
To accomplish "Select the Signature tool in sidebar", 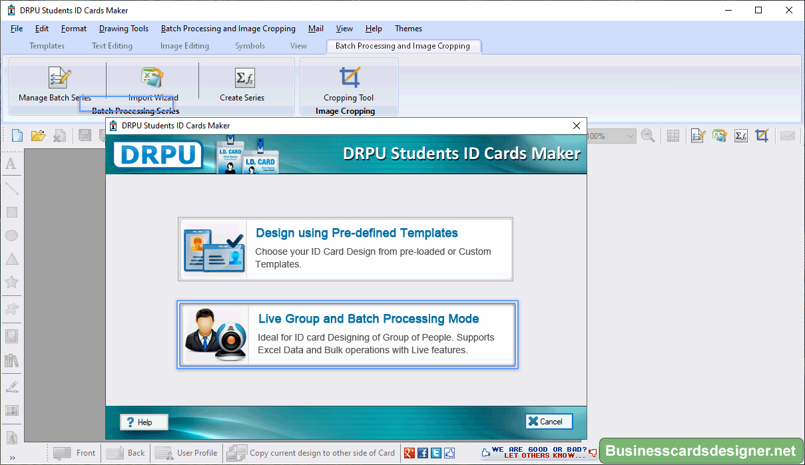I will pos(11,386).
